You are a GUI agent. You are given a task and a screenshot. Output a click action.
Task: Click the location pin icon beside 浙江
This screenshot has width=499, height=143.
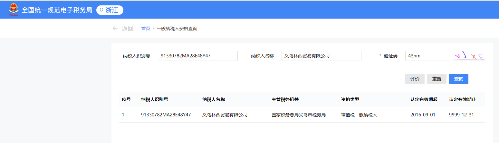[102, 10]
